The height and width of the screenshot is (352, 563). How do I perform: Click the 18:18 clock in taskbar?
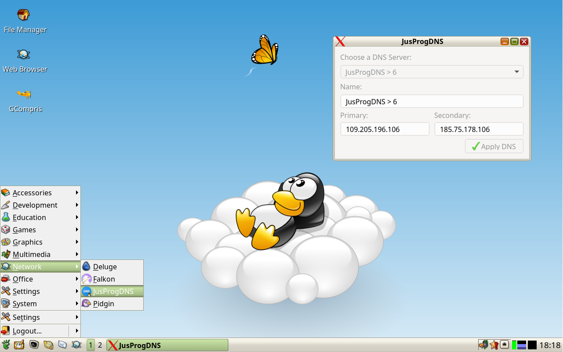coord(550,345)
